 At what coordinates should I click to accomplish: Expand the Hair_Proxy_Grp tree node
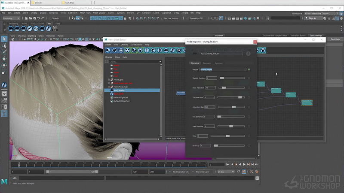(x=109, y=87)
